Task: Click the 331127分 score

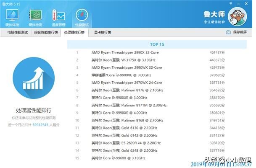Action: [x=217, y=135]
